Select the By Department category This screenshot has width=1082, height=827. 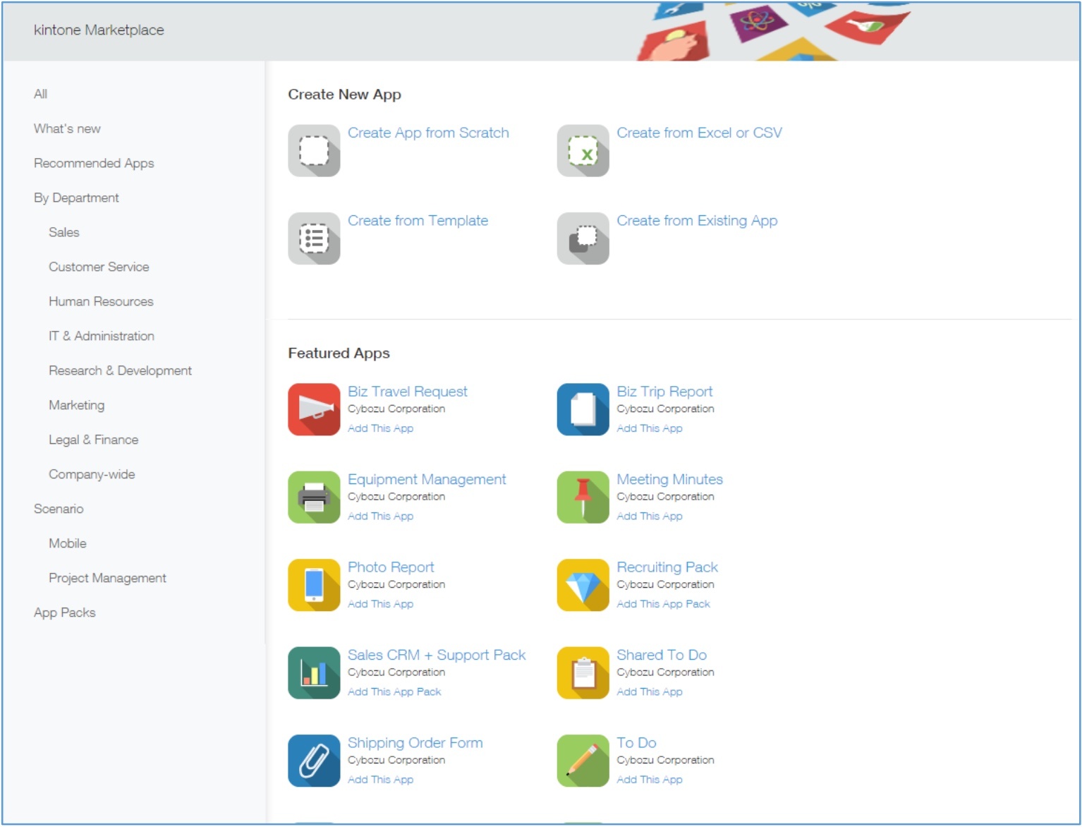(x=76, y=198)
